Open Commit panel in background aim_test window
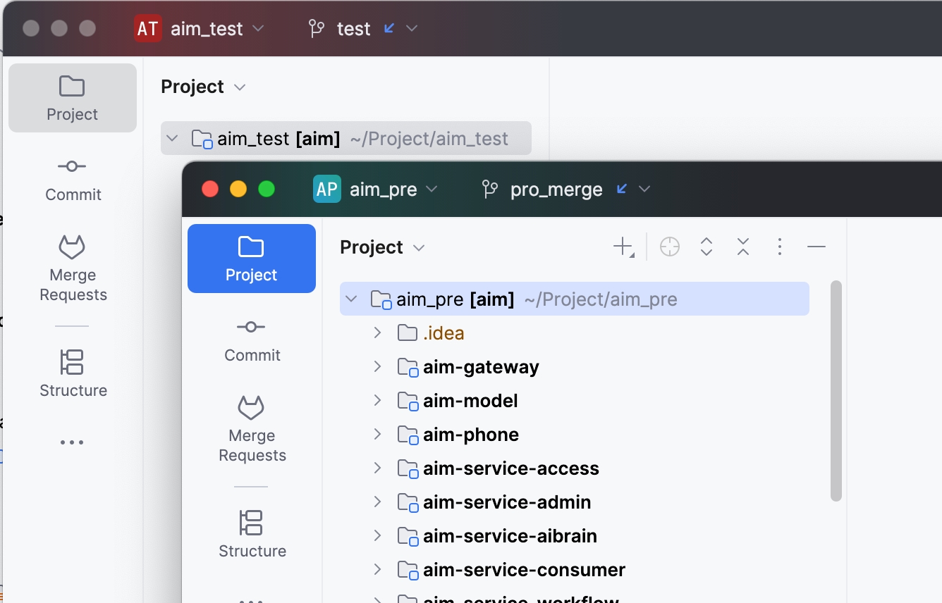The height and width of the screenshot is (603, 942). pos(73,179)
